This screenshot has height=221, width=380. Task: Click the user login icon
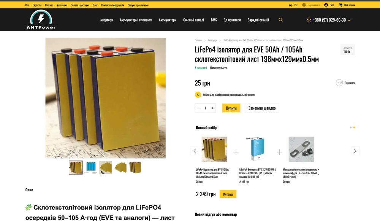coord(326,5)
